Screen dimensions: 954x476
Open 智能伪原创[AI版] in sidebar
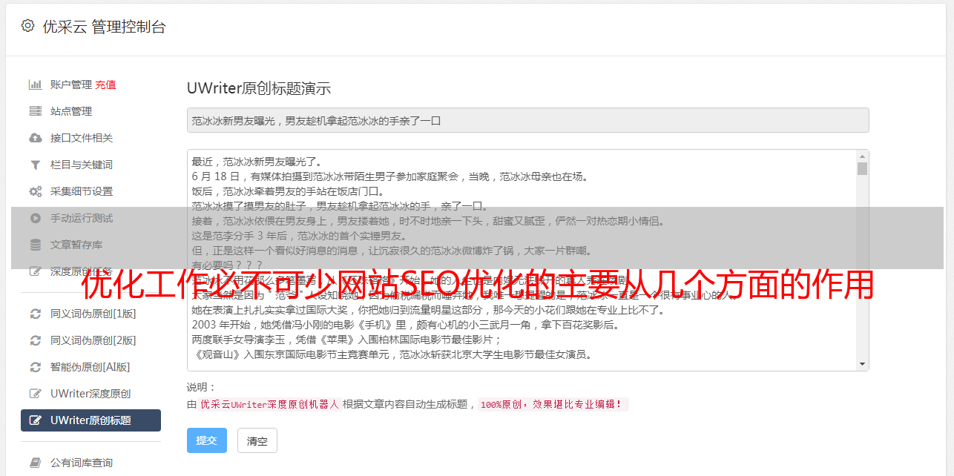click(x=91, y=367)
